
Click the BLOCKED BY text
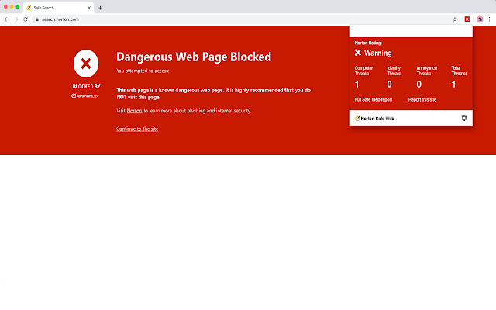click(86, 86)
